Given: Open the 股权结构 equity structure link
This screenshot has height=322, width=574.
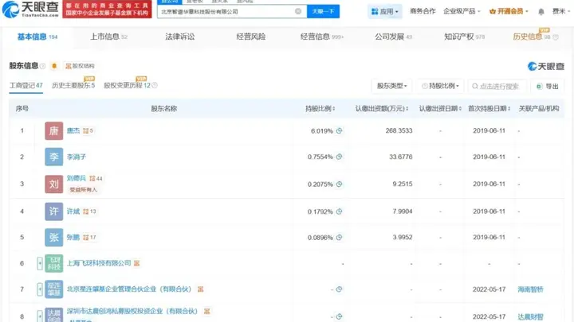Looking at the screenshot, I should coord(80,66).
